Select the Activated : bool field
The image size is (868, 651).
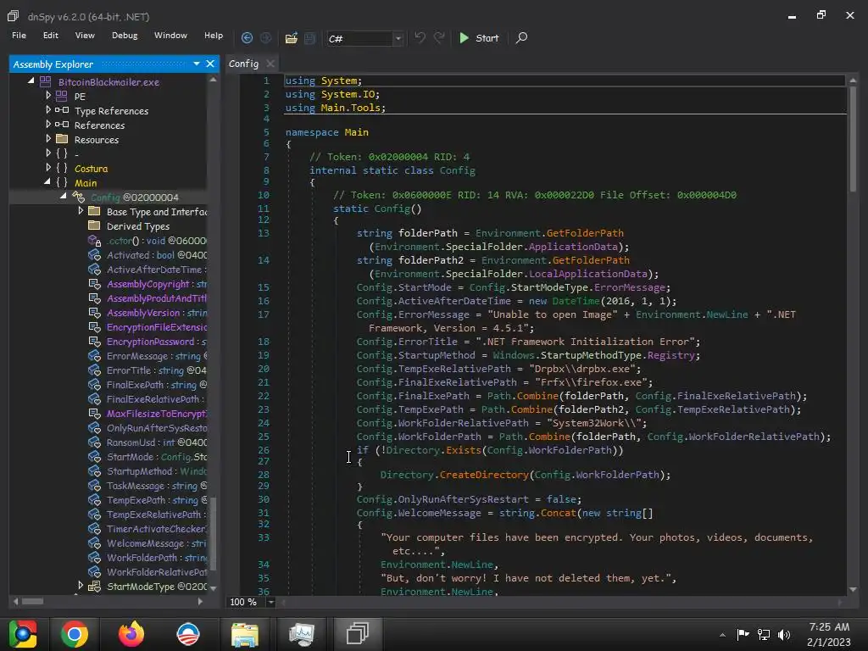tap(157, 254)
